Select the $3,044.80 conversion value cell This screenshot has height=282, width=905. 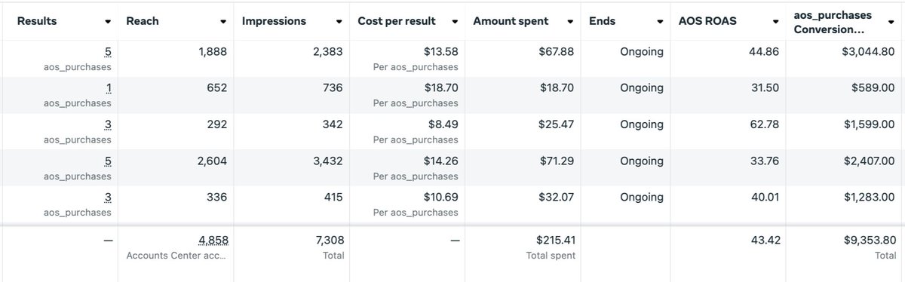[864, 52]
